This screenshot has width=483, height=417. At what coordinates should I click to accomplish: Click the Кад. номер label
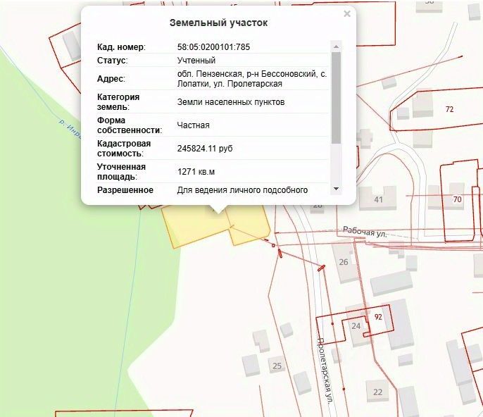point(121,47)
